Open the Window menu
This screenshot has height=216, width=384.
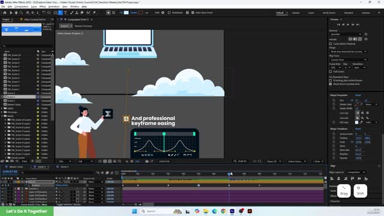pos(74,7)
